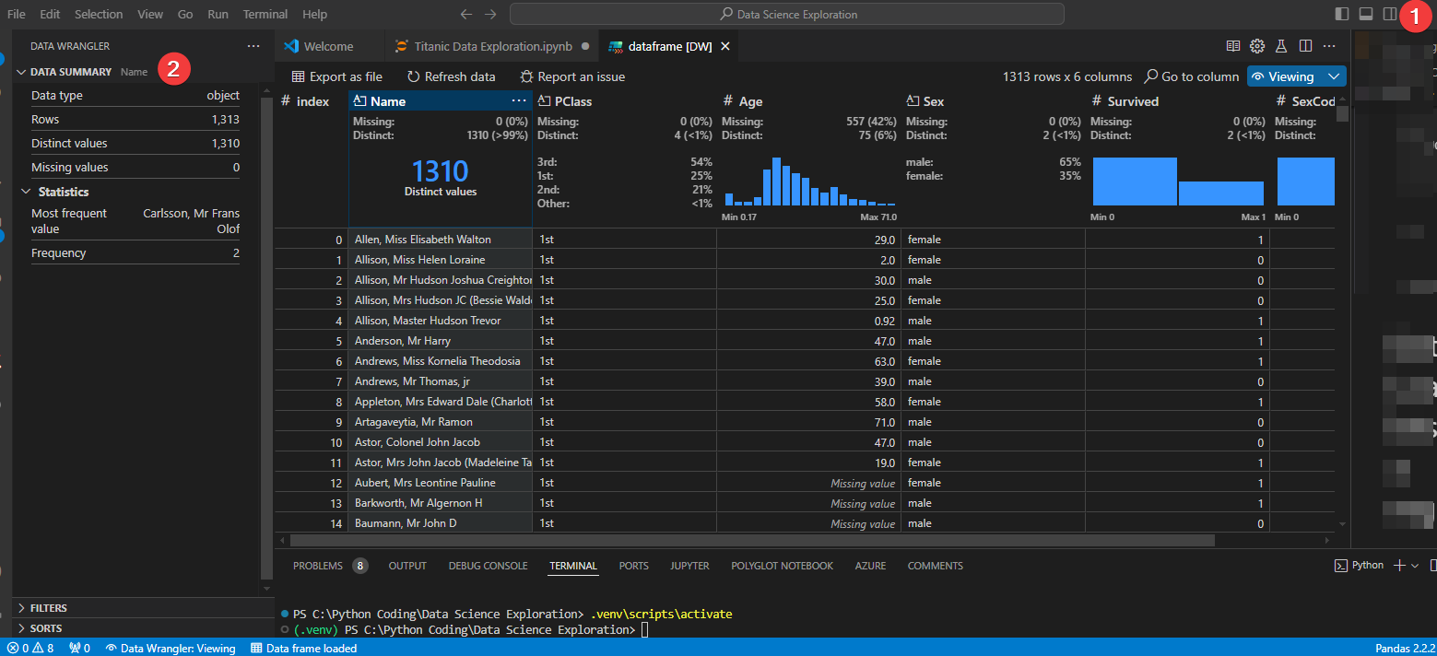
Task: Click forwarded ports indicator in status bar
Action: coord(79,648)
